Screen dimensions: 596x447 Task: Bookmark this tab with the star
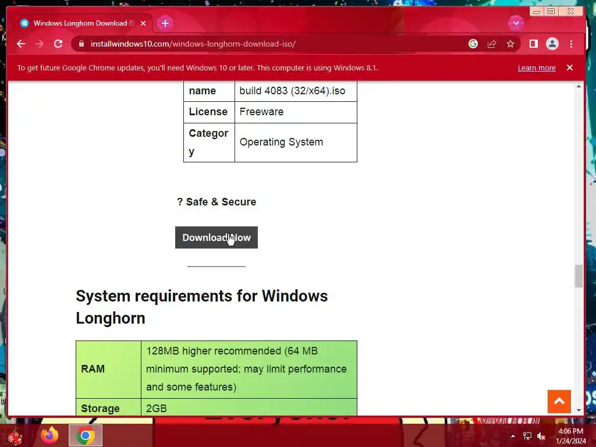(x=510, y=44)
